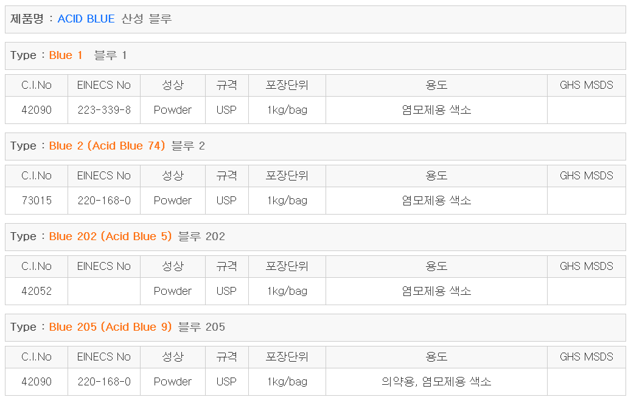The height and width of the screenshot is (400, 631).
Task: Click the Blue 205 (Acid Blue 9) heading
Action: 110,327
